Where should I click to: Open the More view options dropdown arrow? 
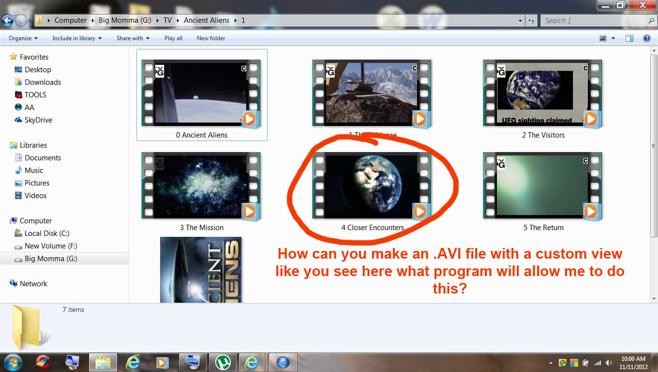point(613,38)
